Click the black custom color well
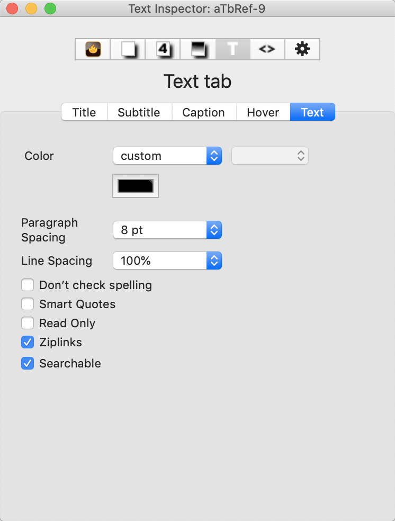 (x=135, y=186)
